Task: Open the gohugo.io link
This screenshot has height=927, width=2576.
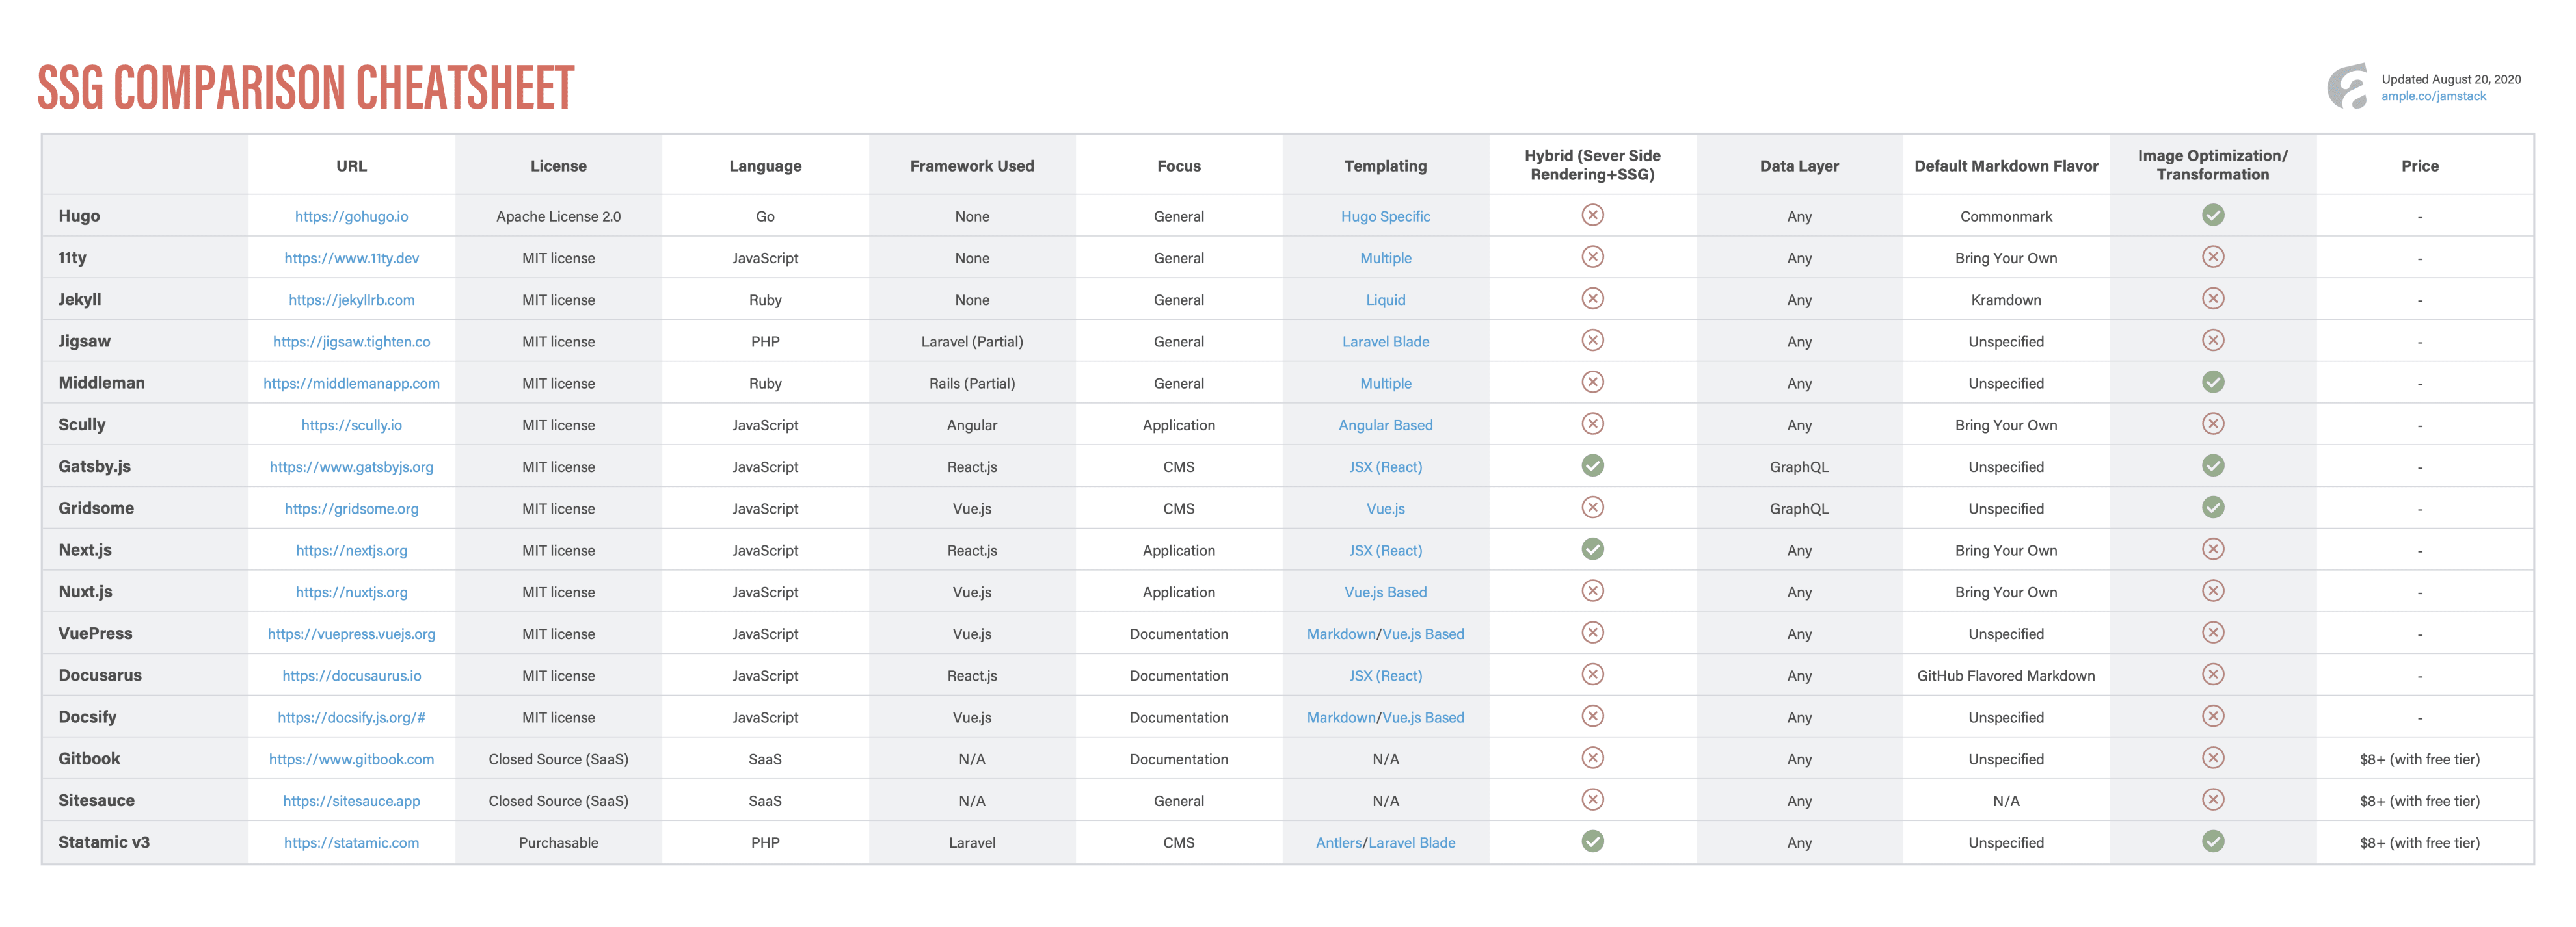Action: tap(351, 216)
